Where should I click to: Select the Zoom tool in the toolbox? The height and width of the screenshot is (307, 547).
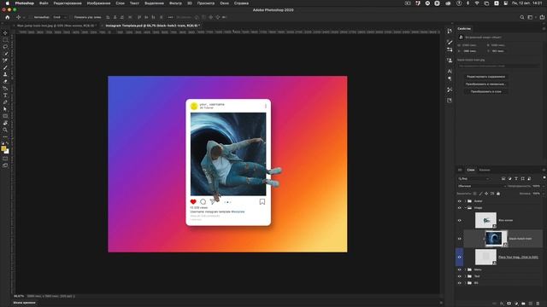tap(5, 130)
